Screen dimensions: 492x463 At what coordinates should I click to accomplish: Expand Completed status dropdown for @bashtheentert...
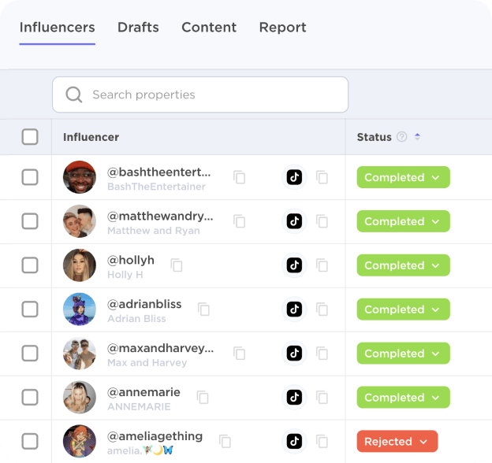click(403, 177)
